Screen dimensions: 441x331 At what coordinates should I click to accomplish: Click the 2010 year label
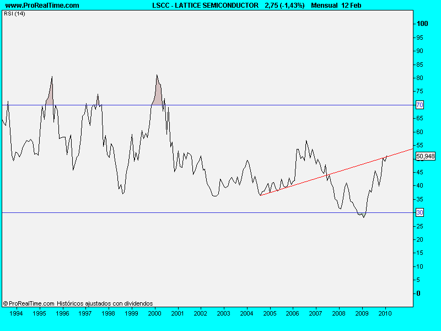click(x=385, y=313)
